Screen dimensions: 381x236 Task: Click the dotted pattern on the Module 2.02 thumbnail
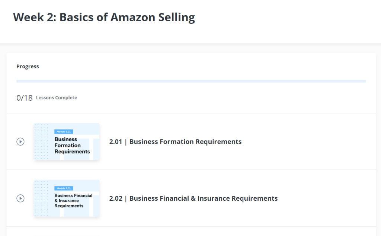(x=41, y=198)
